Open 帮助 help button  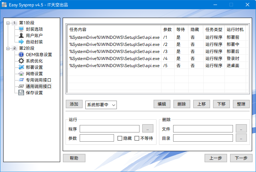tap(74, 158)
